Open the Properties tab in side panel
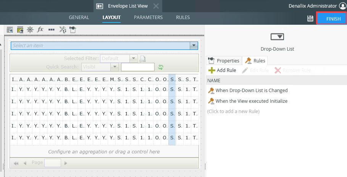 [x=224, y=61]
